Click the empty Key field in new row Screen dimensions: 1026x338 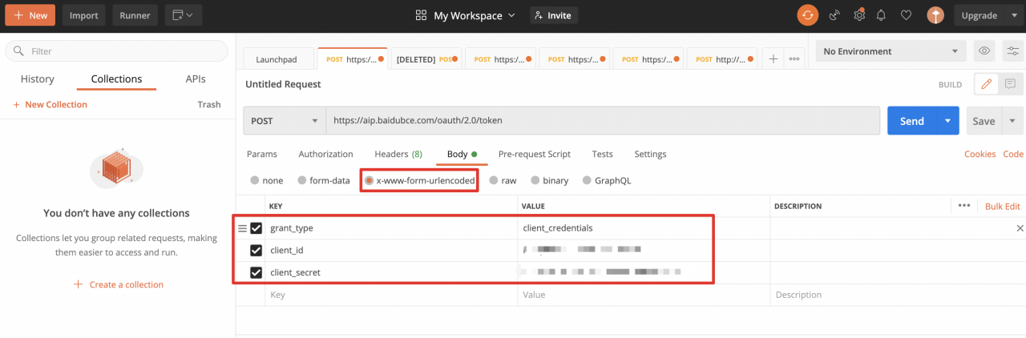(x=390, y=295)
